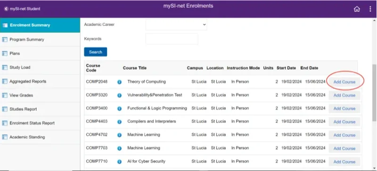
Task: Click the Enrolment Summary sidebar icon
Action: tap(5, 25)
